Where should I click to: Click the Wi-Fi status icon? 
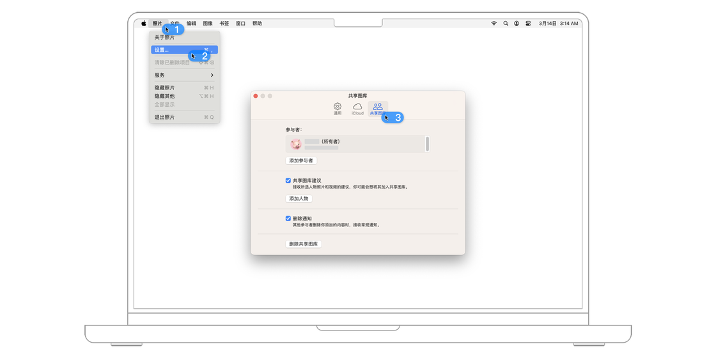click(x=494, y=23)
